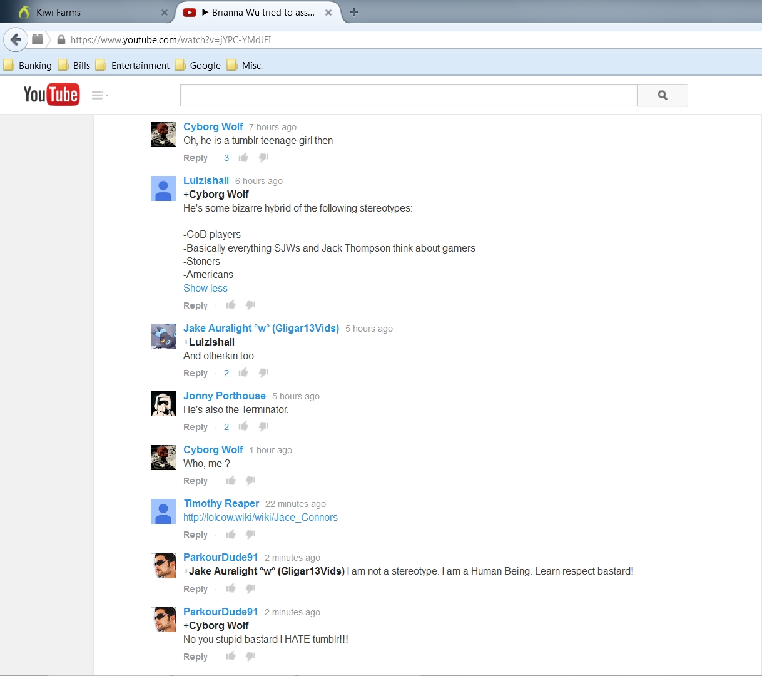
Task: Click the padlock icon in address bar
Action: coord(61,40)
